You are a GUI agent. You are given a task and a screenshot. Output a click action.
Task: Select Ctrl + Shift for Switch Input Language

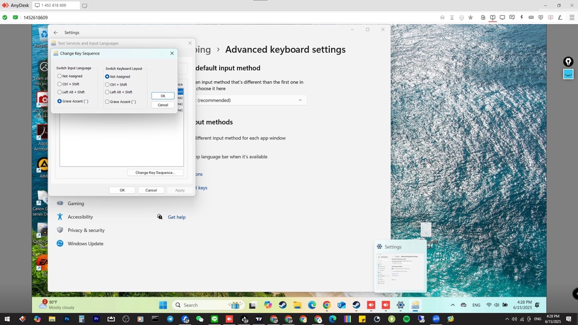(60, 84)
